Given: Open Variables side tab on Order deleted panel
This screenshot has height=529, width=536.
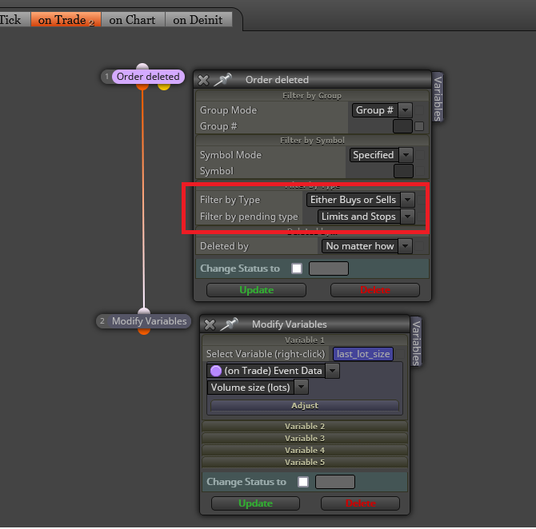Looking at the screenshot, I should pyautogui.click(x=438, y=98).
